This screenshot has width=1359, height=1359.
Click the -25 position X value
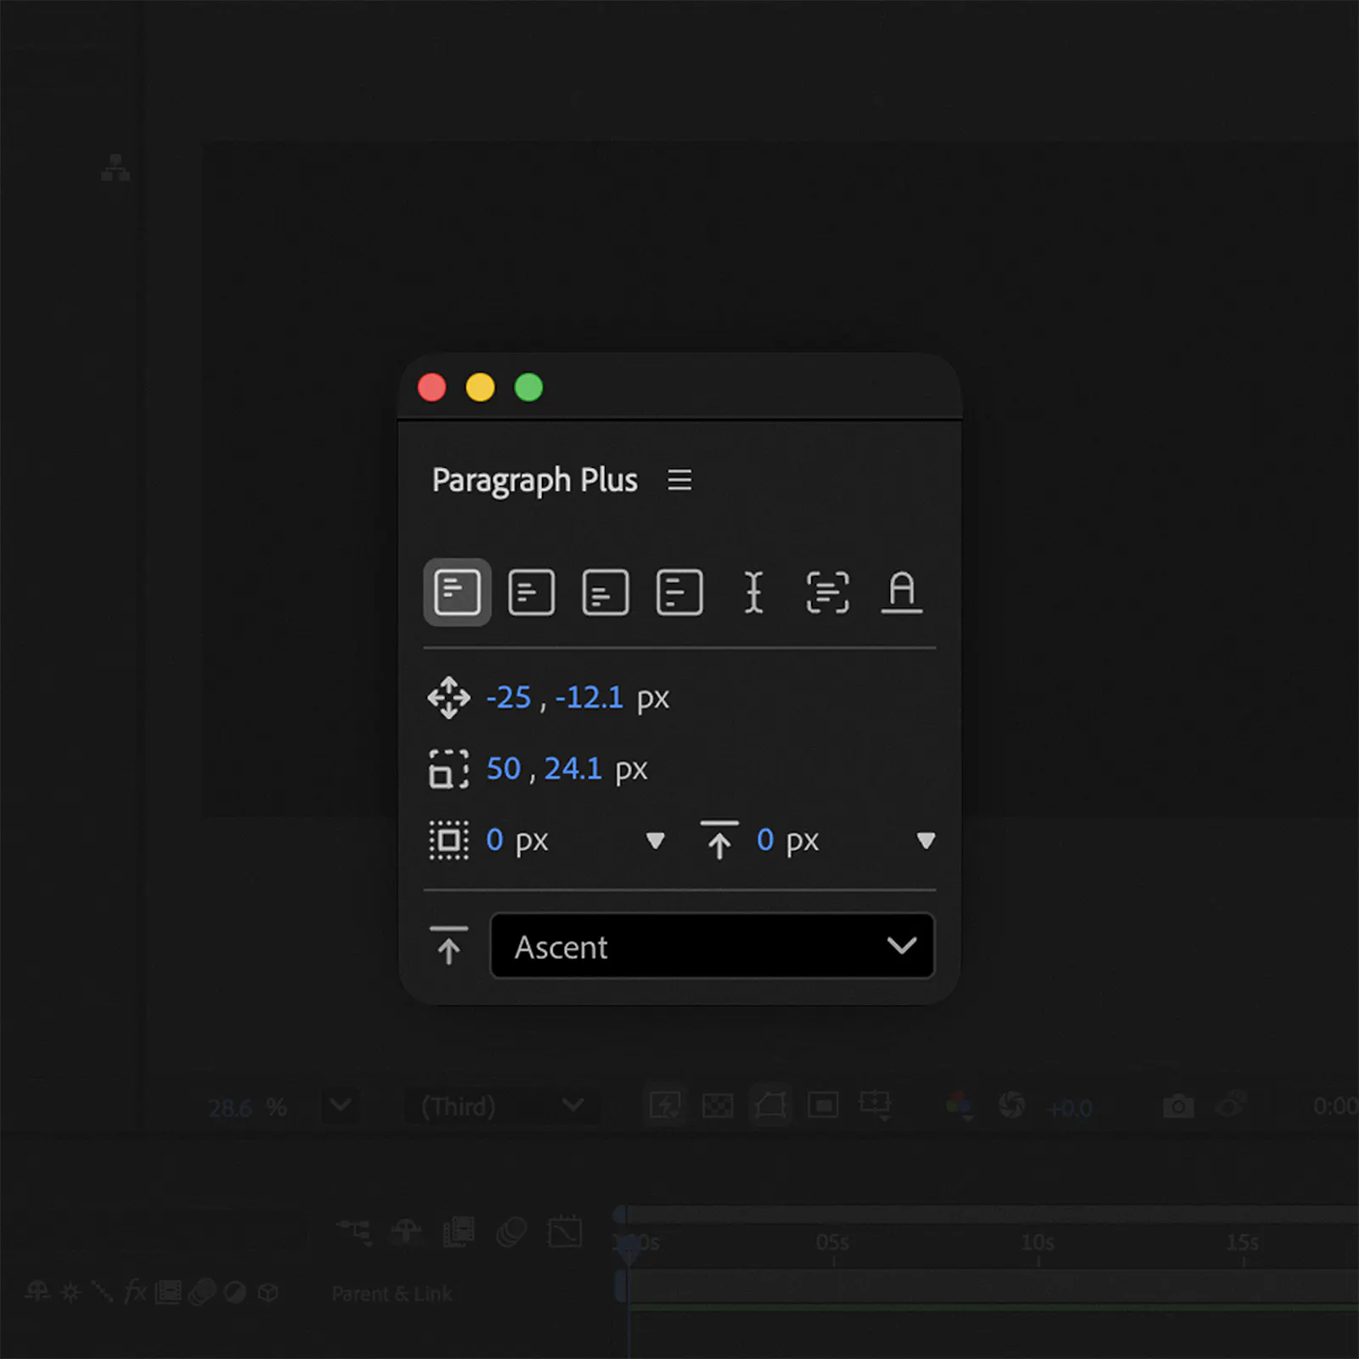509,697
